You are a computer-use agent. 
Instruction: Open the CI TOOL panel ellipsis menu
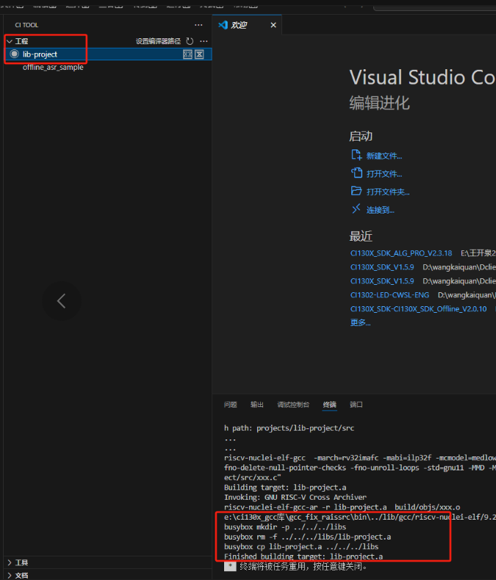point(198,25)
